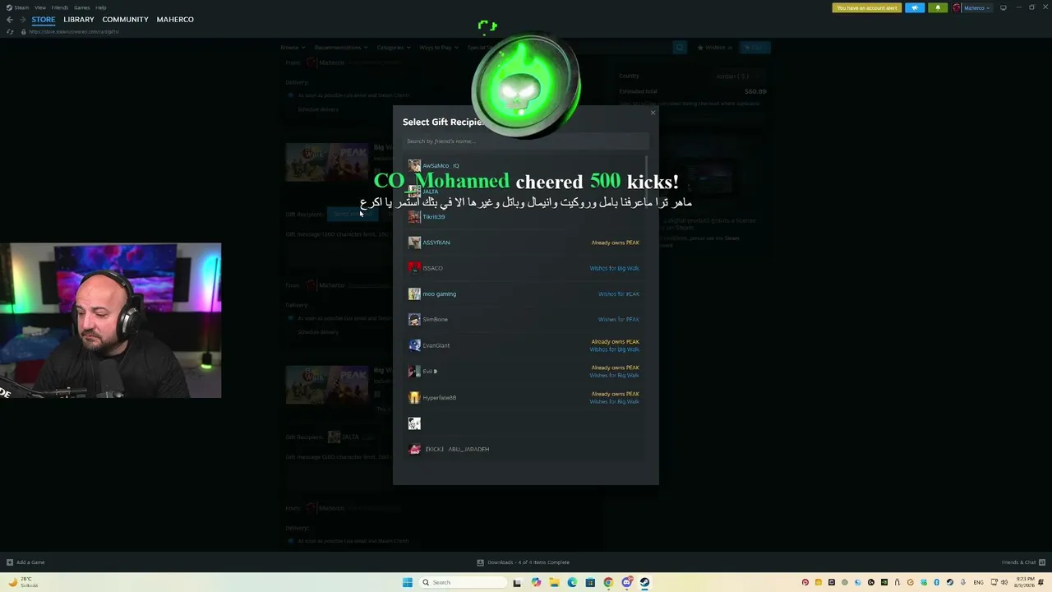Open the Country dropdown showing Jordan
Viewport: 1052px width, 592px height.
click(737, 76)
